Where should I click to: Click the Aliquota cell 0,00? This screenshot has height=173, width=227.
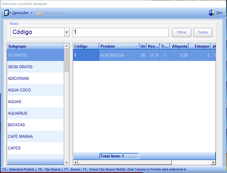[x=179, y=55]
